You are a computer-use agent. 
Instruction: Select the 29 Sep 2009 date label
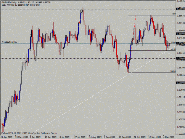pyautogui.click(x=125, y=137)
